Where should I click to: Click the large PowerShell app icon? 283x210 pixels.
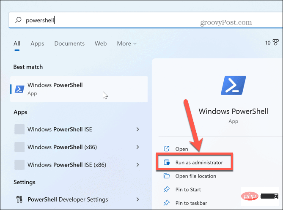[x=234, y=85]
